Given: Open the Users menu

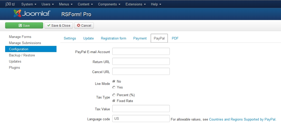Looking at the screenshot, I should [48, 4].
